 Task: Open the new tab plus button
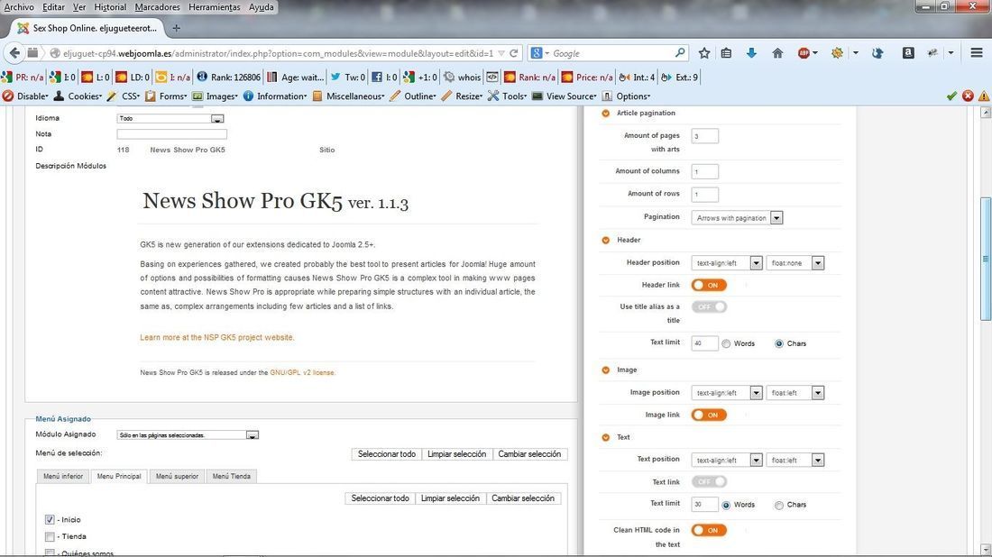(x=177, y=28)
